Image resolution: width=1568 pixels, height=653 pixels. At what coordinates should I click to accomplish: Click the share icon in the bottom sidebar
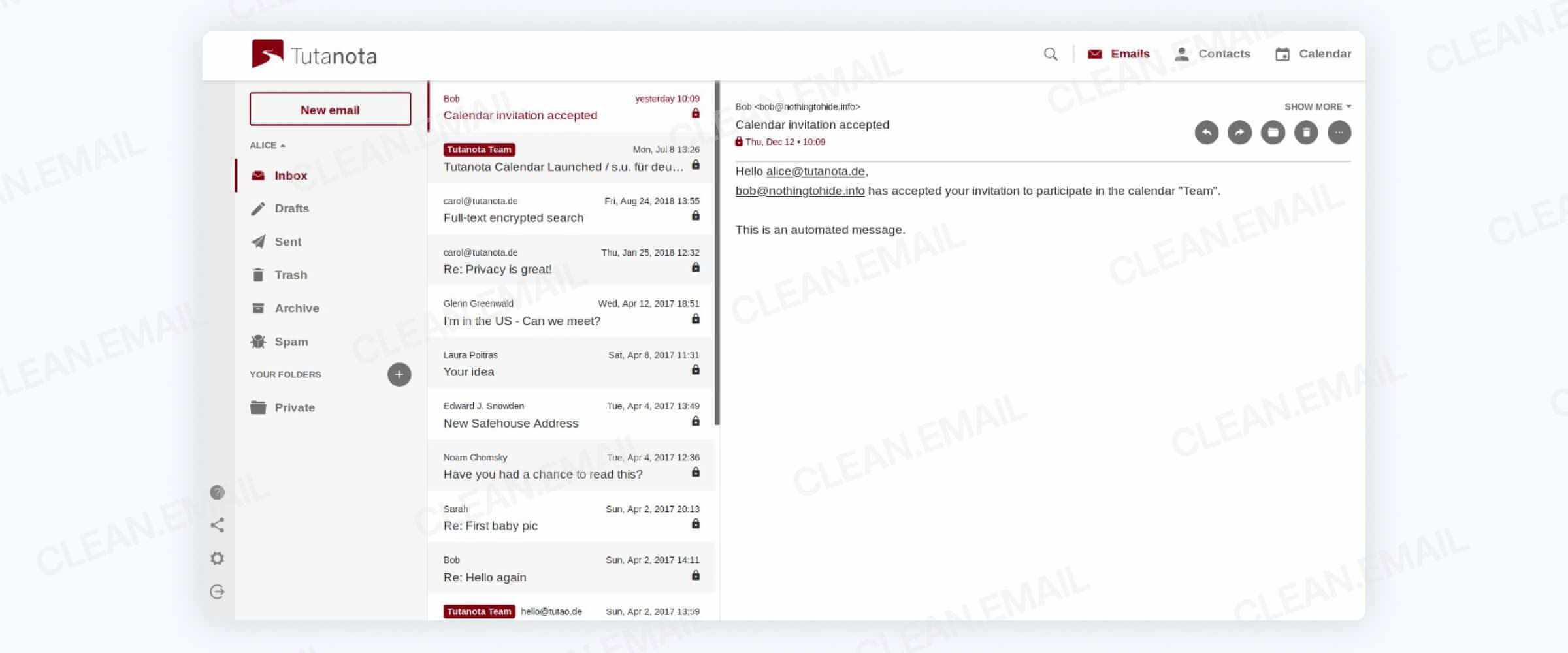217,524
